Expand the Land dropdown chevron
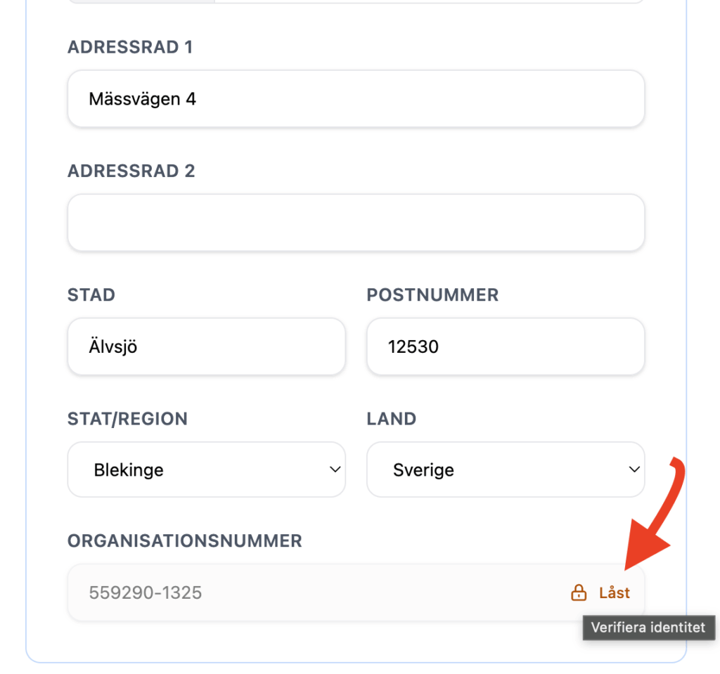The width and height of the screenshot is (720, 674). (x=634, y=469)
